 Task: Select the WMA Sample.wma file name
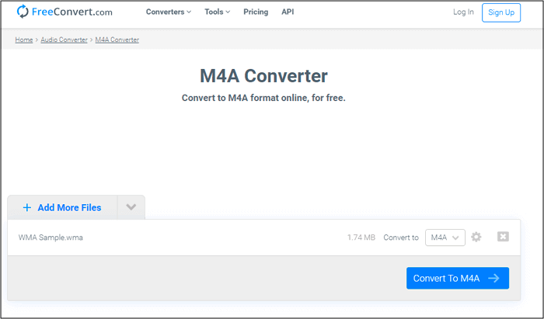(51, 238)
